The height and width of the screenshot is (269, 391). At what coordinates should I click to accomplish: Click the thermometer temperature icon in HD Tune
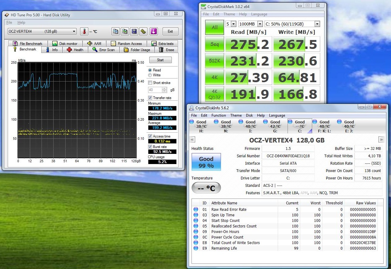pos(84,31)
